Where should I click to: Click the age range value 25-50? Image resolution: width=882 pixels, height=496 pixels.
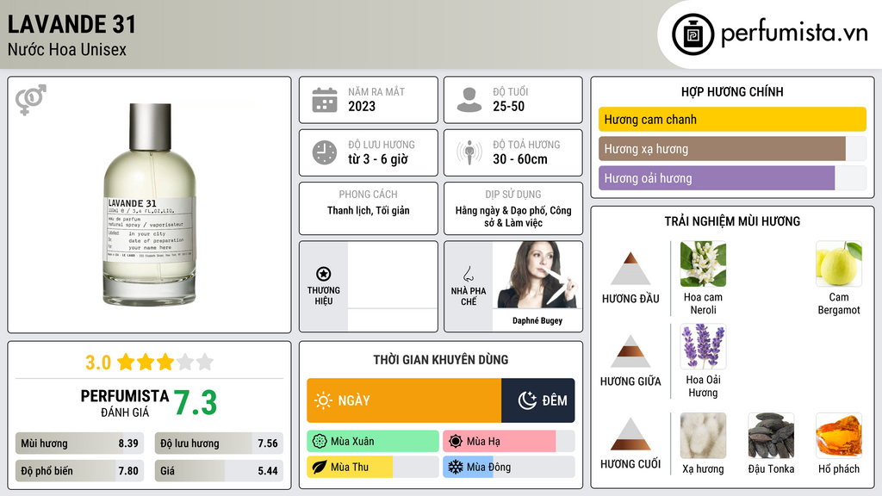508,106
